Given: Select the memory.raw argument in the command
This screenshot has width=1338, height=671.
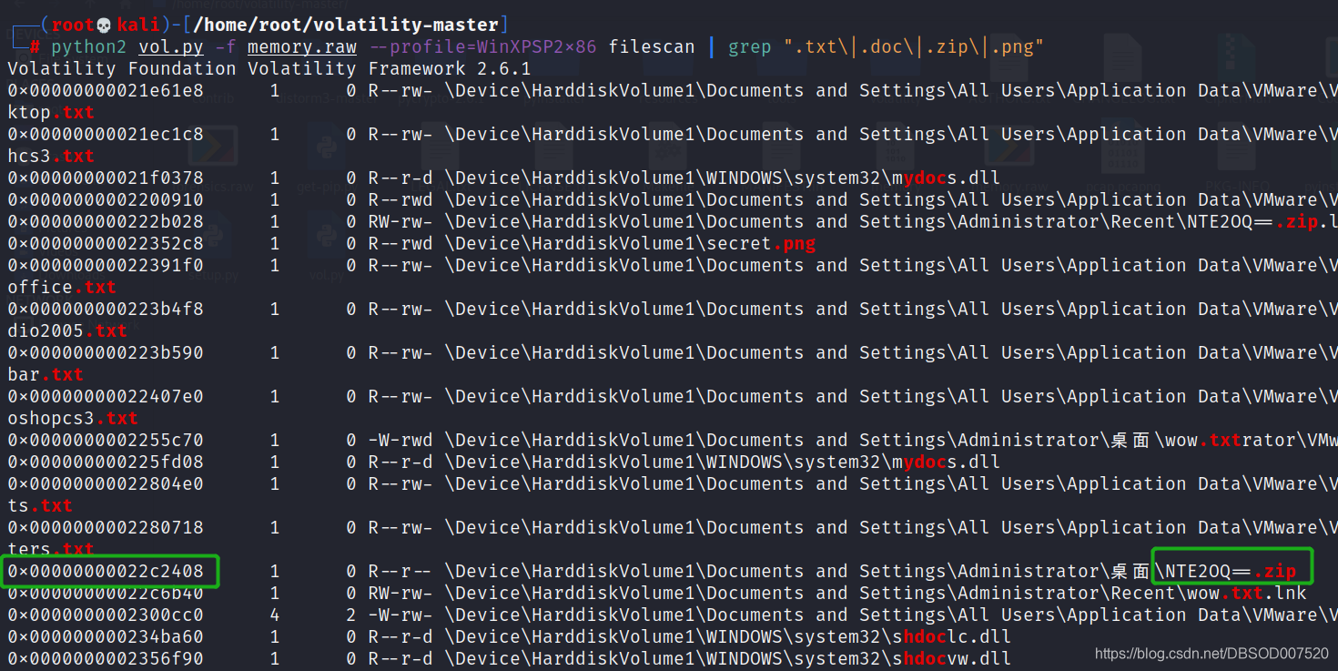Looking at the screenshot, I should pos(301,46).
